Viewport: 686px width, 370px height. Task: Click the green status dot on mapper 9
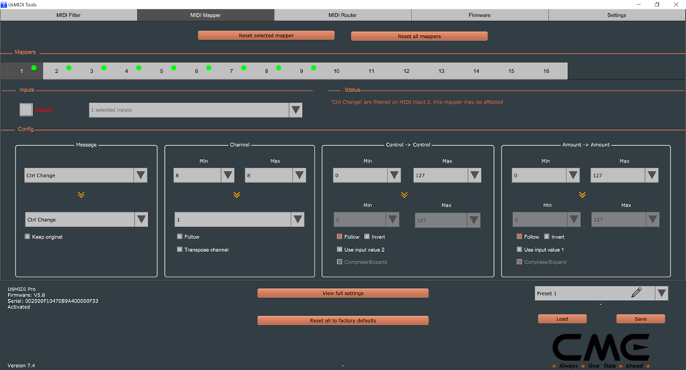tap(314, 68)
